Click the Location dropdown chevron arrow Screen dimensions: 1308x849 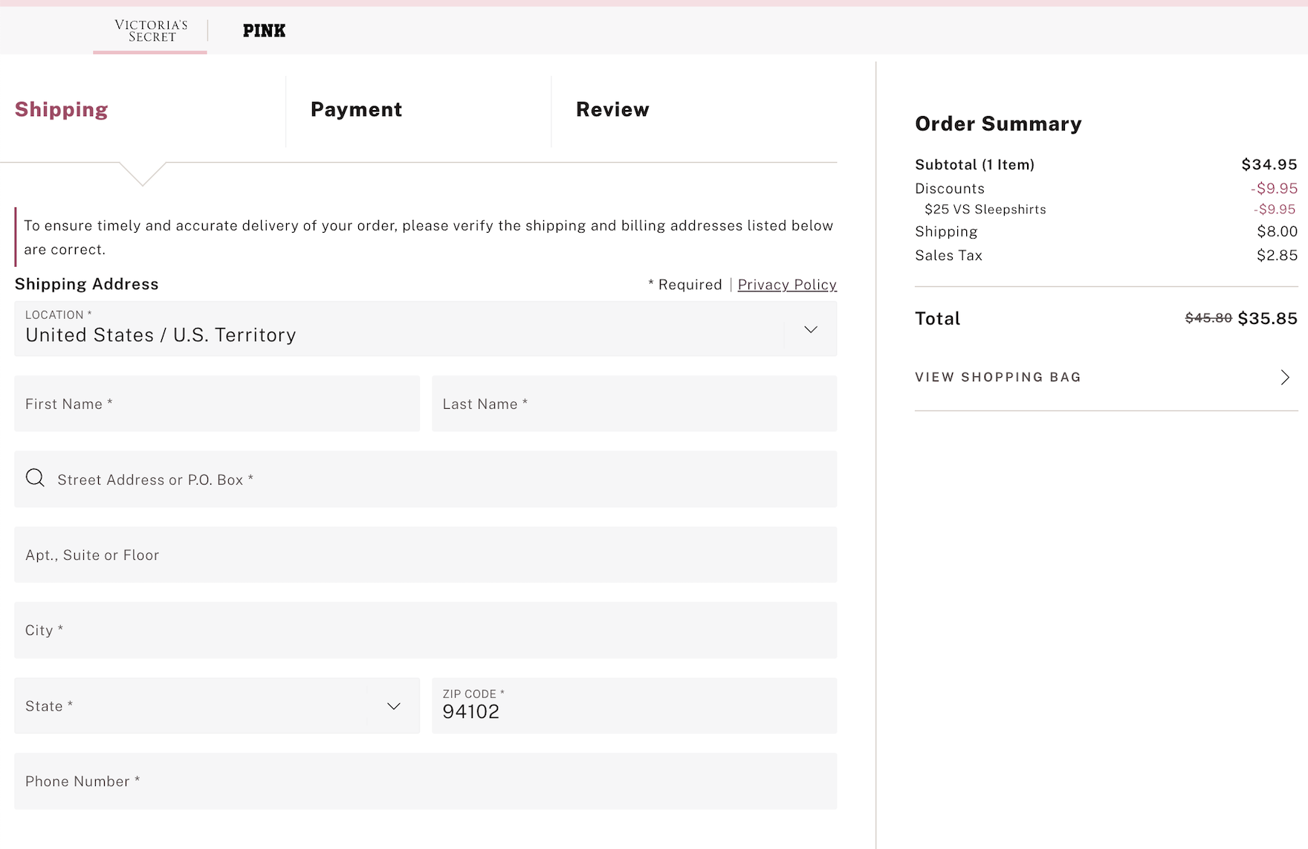point(810,329)
